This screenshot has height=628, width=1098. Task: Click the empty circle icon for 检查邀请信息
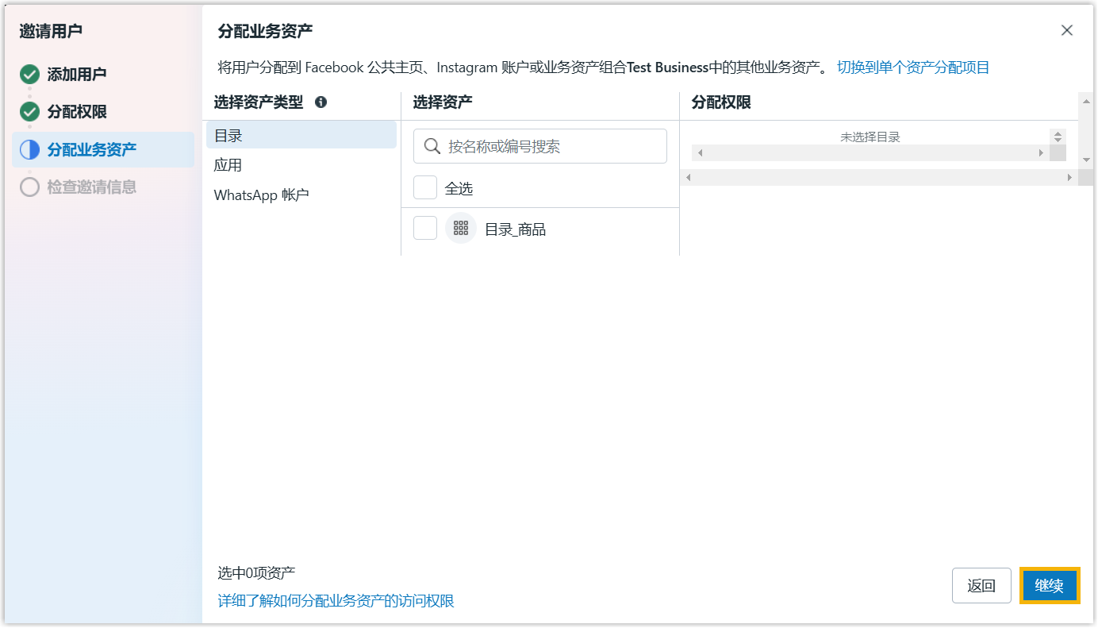tap(29, 187)
